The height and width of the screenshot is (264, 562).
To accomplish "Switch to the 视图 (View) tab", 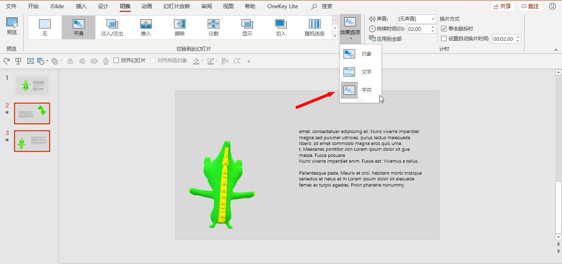I will [228, 6].
